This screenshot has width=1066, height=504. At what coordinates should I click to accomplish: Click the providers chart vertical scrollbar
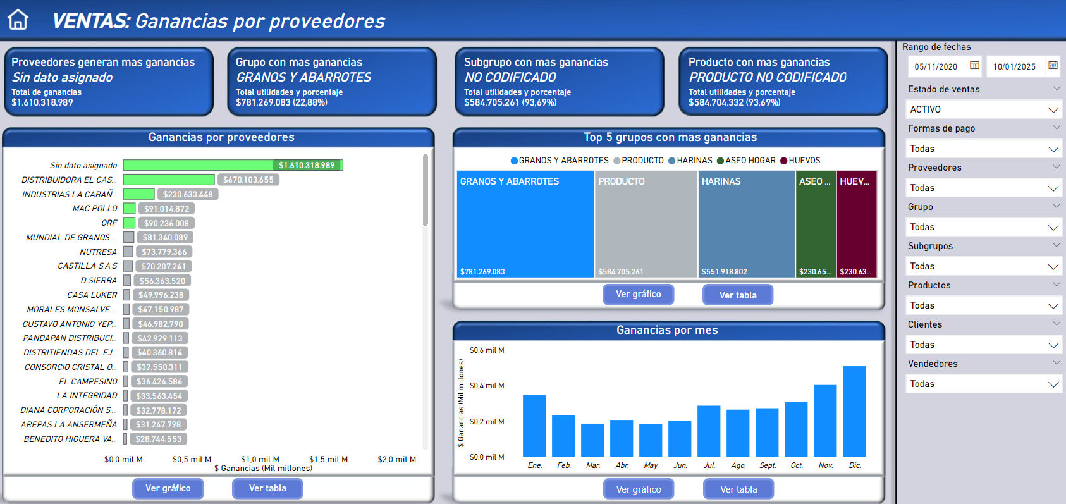tap(426, 190)
